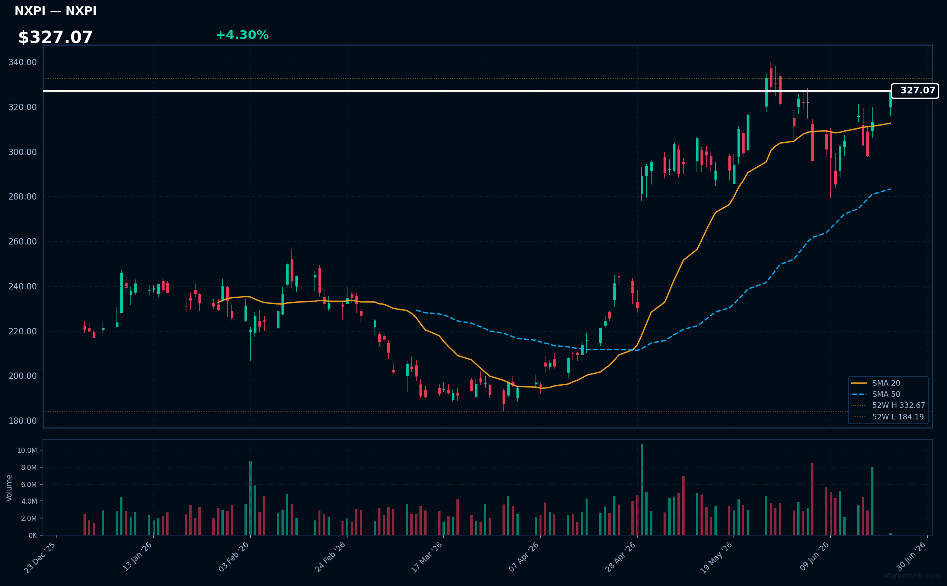Click the 03 Feb '26 date label
The image size is (947, 586).
click(234, 557)
